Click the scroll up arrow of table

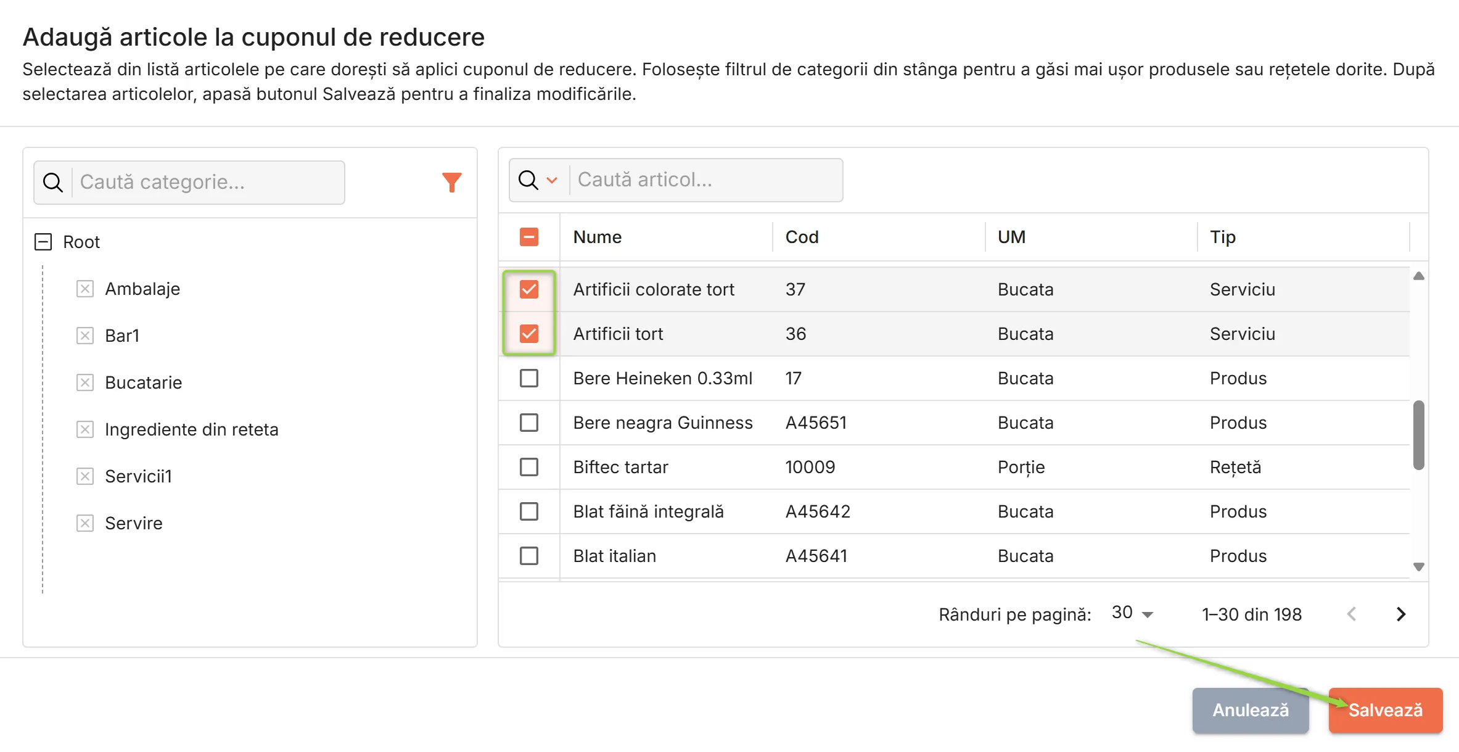[1419, 276]
